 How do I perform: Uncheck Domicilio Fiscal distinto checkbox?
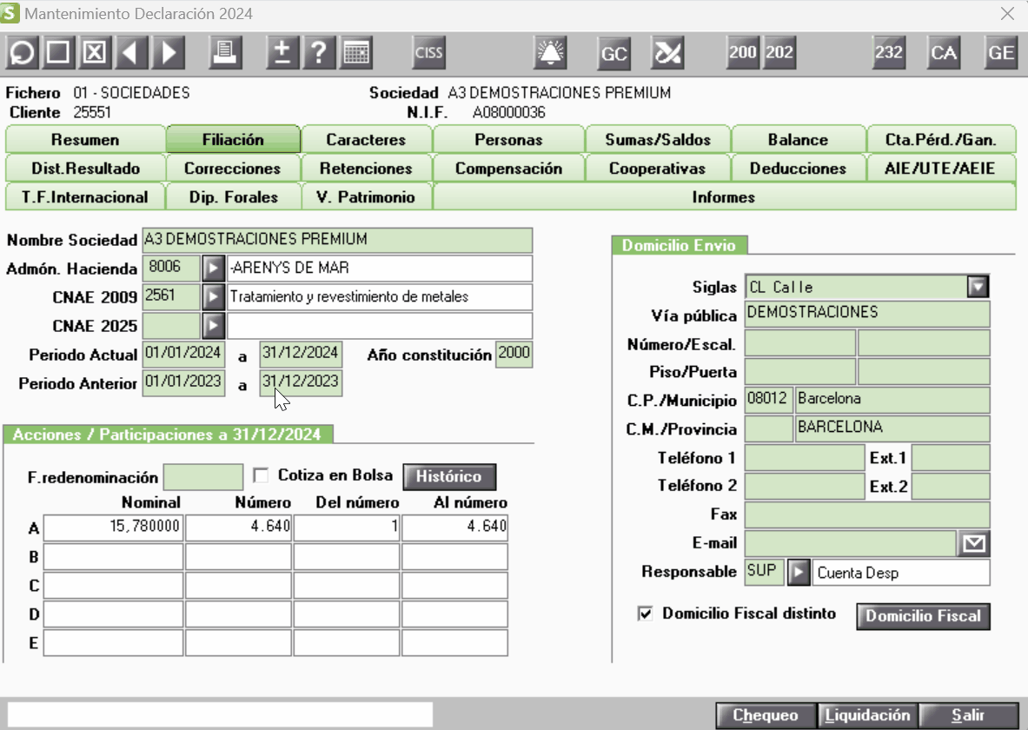(645, 614)
